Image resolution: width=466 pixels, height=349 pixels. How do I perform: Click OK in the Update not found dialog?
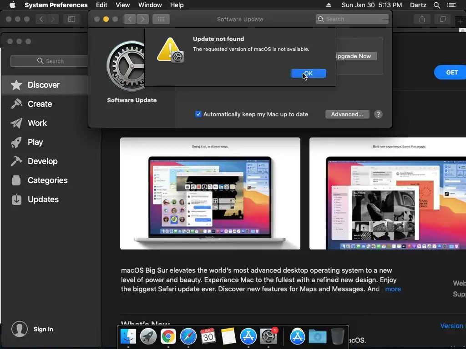point(308,73)
